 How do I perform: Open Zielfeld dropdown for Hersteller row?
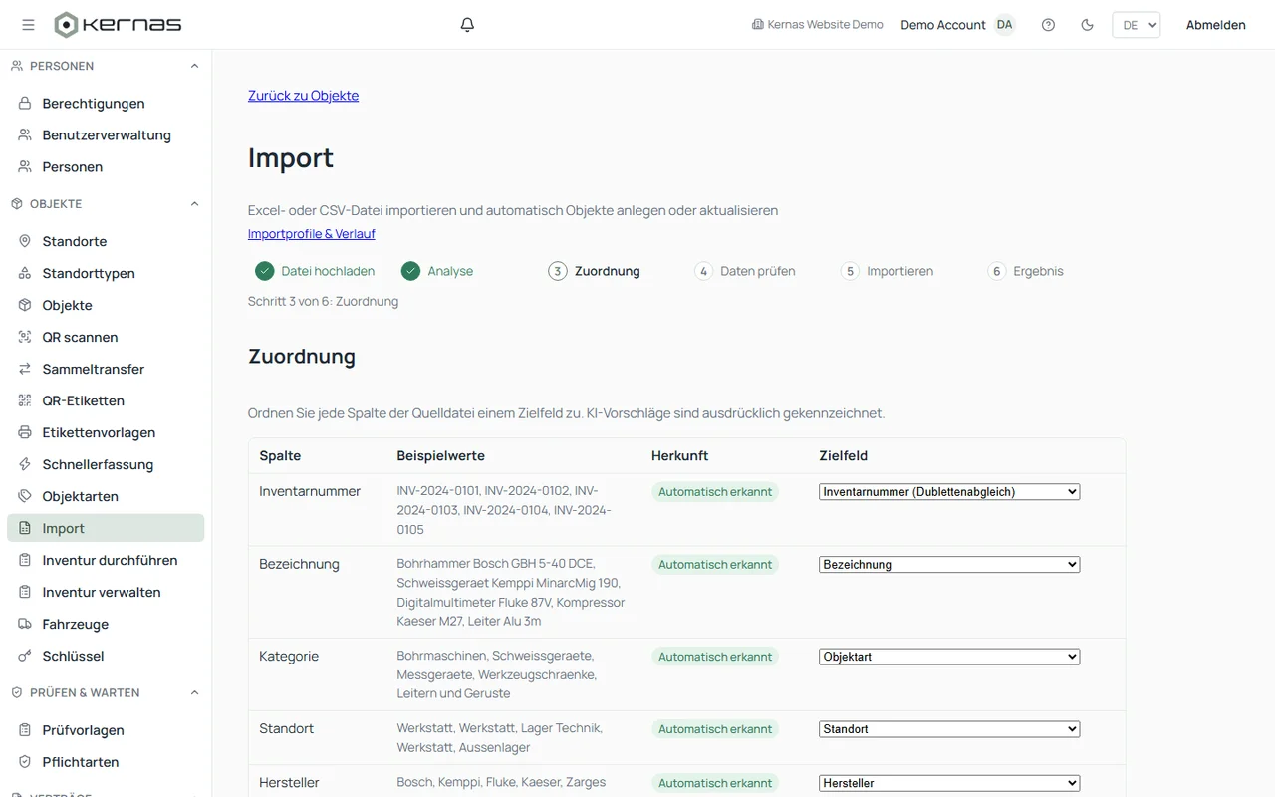pos(949,784)
